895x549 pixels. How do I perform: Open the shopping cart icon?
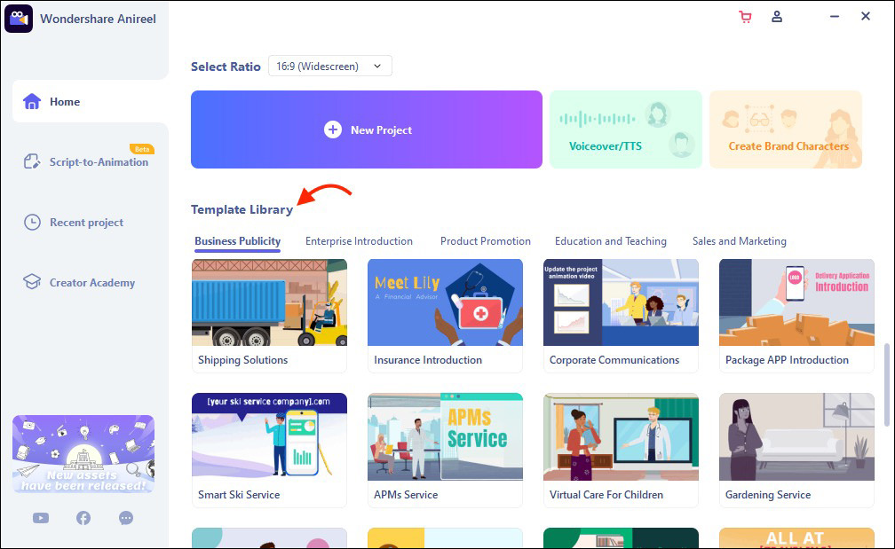coord(745,17)
